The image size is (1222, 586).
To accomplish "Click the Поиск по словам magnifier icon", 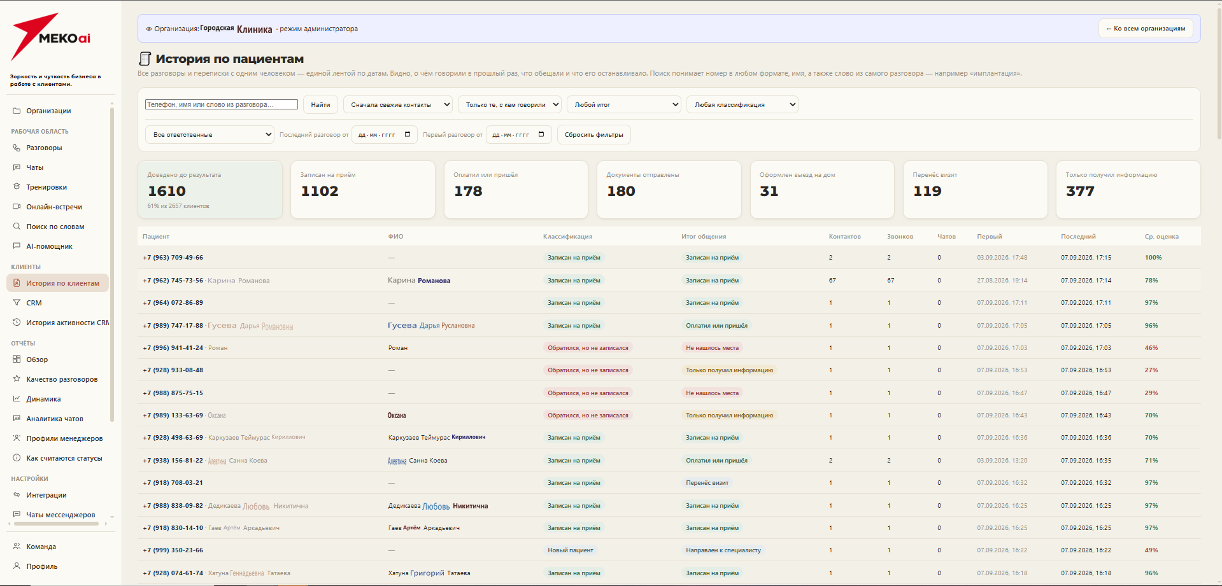I will point(17,227).
